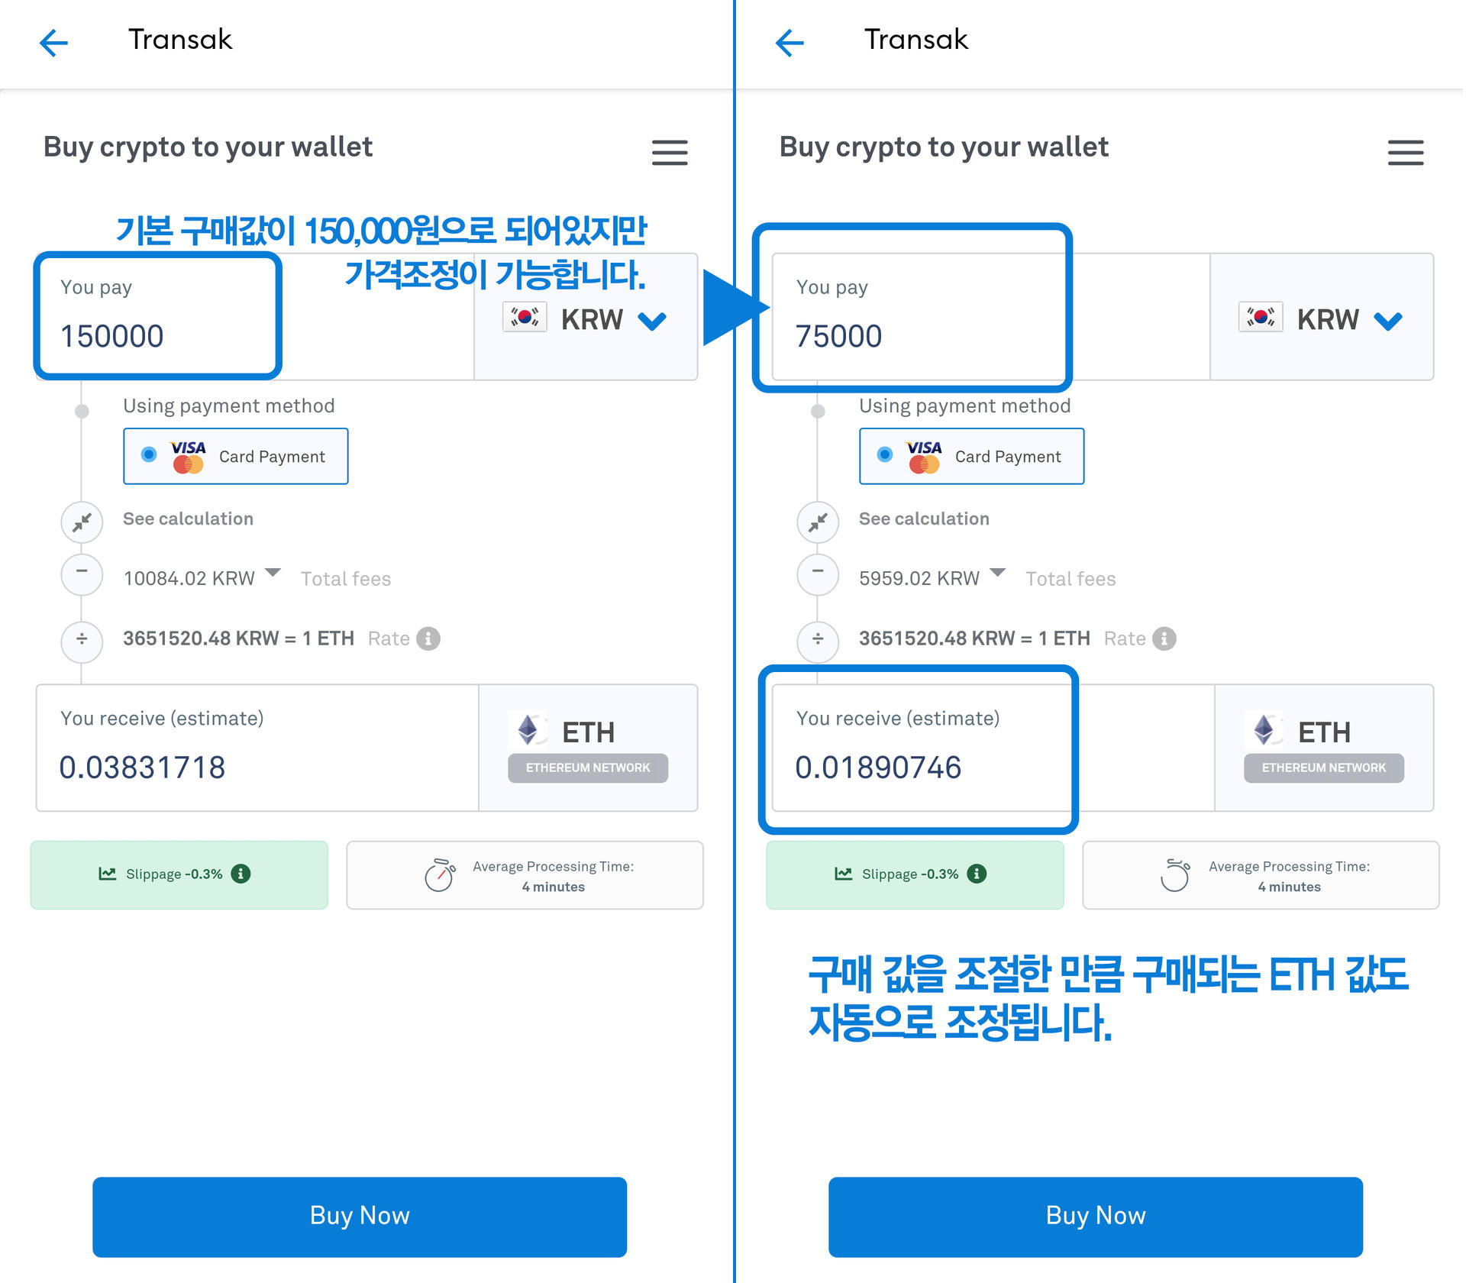Enable Card Payment on the right screen
This screenshot has width=1466, height=1283.
tap(886, 456)
